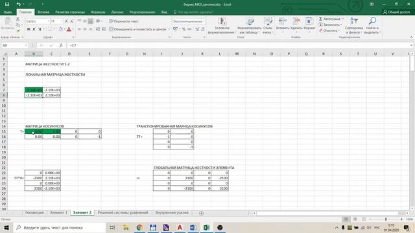Click Объединить и поместить в центре button
Viewport: 415px width, 233px height.
(x=138, y=29)
